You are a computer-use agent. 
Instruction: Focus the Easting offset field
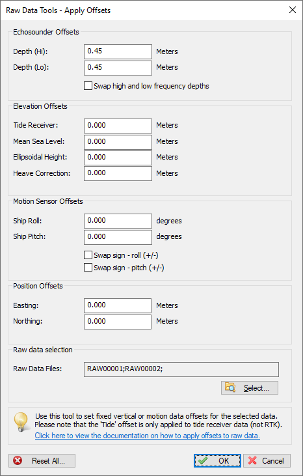tap(118, 305)
